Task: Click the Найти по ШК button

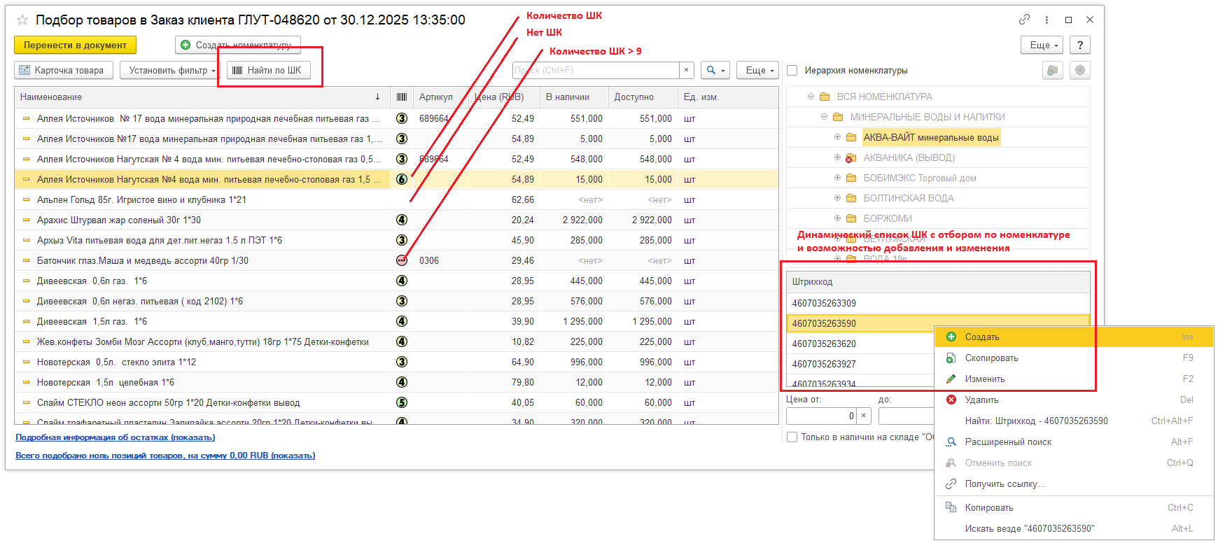Action: point(268,70)
